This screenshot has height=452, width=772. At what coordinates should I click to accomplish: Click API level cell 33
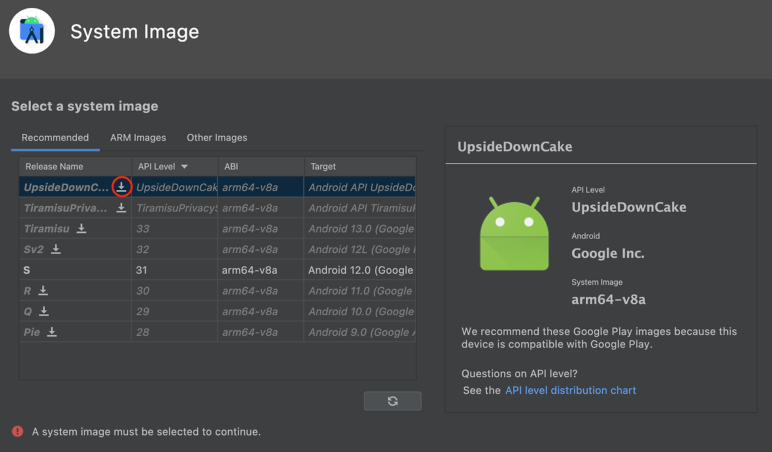click(x=175, y=229)
